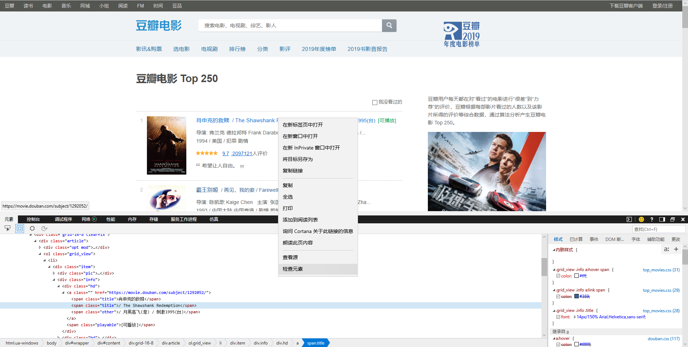
Task: Choose 将目标另存为 in the context menu
Action: pyautogui.click(x=318, y=159)
